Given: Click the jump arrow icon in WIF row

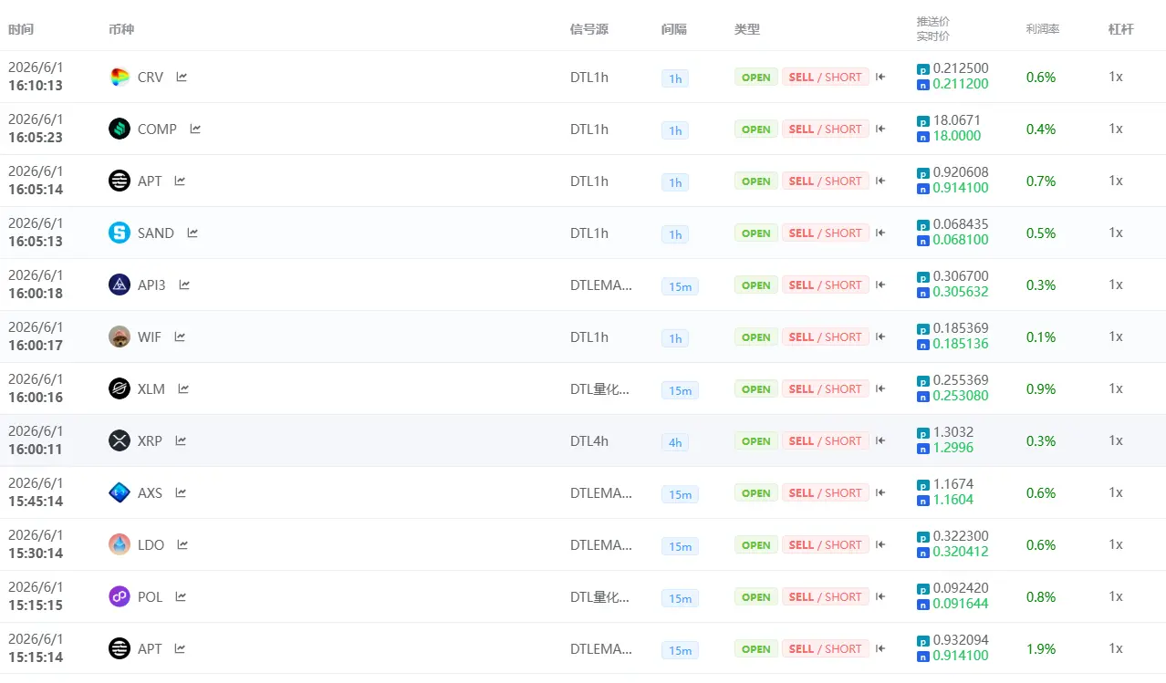Looking at the screenshot, I should click(x=880, y=337).
